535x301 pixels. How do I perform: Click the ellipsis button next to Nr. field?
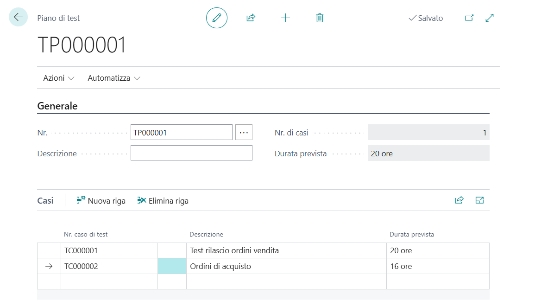coord(244,132)
